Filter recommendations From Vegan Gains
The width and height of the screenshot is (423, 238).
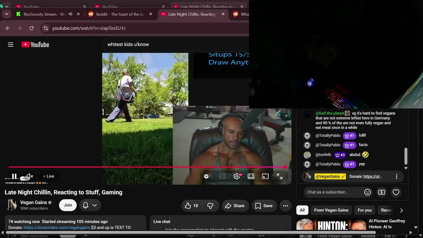(x=331, y=210)
